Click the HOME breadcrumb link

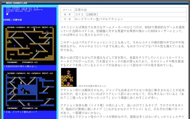coord(7,20)
